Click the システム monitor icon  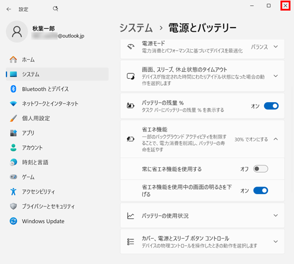point(14,74)
